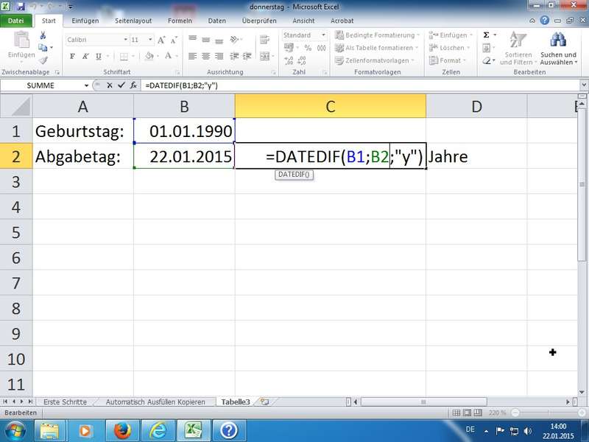Click the Suchen und Auswählen binoculars icon
The width and height of the screenshot is (589, 442).
tap(557, 41)
